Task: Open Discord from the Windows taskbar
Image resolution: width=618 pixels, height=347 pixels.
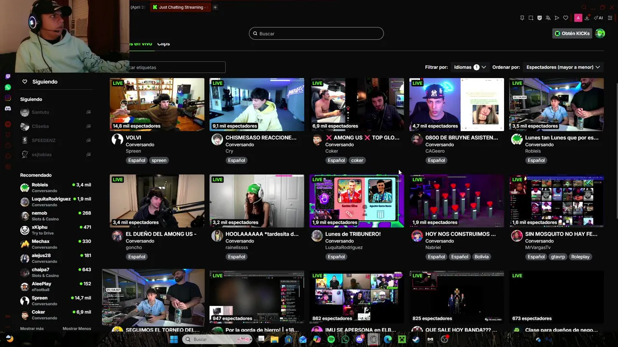Action: pos(359,339)
